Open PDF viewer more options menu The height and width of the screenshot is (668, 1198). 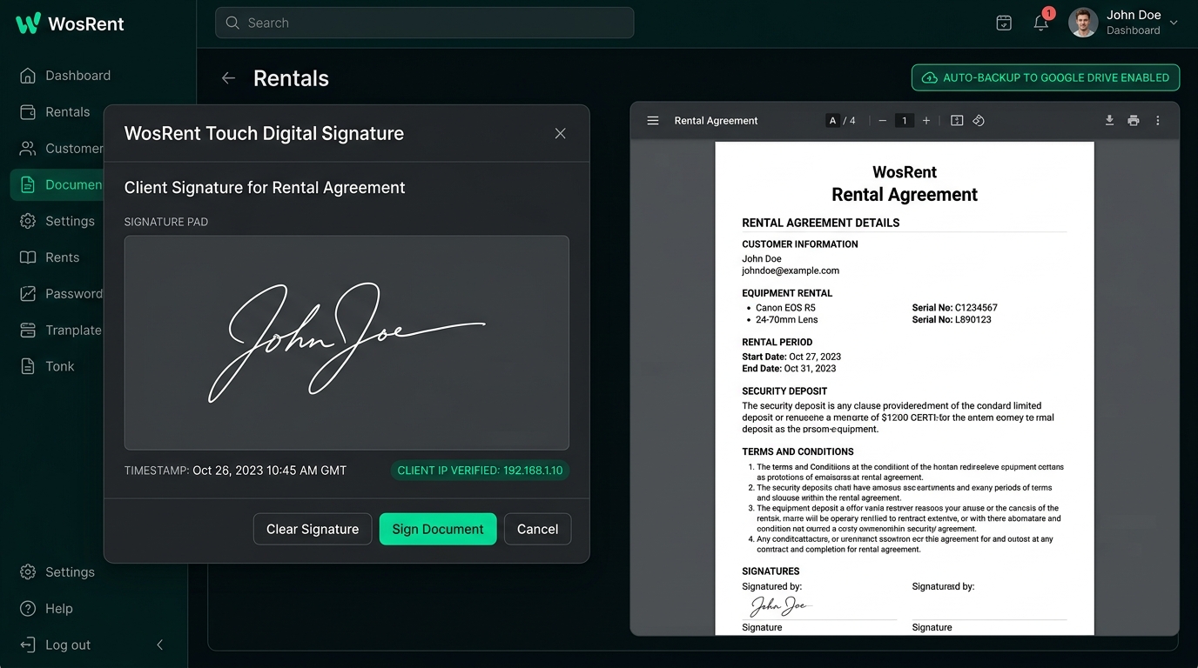click(x=1158, y=121)
